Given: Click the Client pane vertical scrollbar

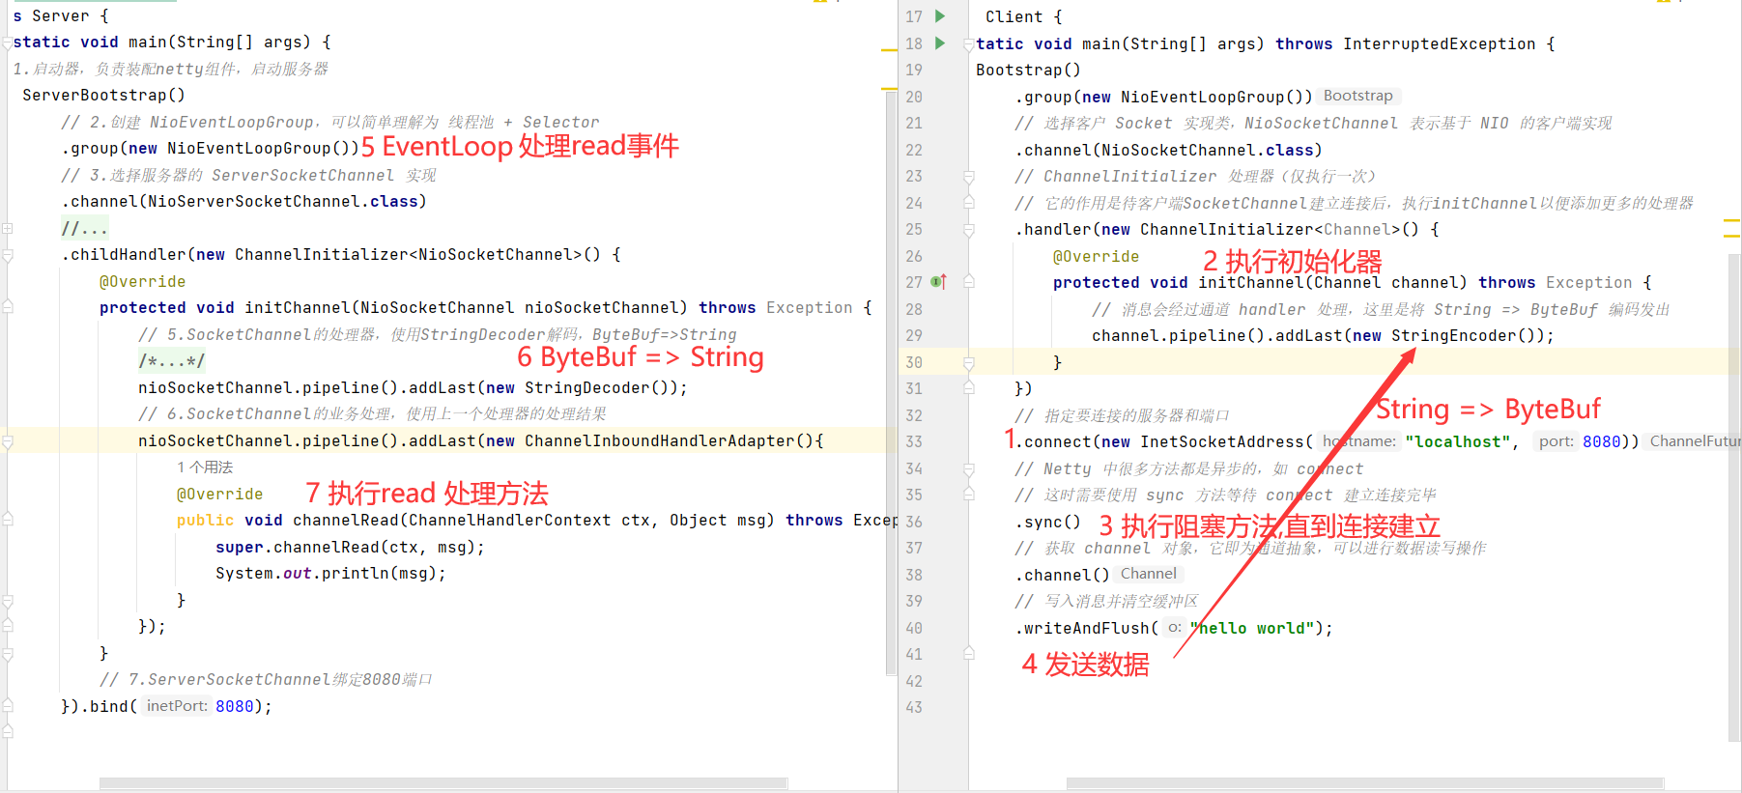Looking at the screenshot, I should coord(1734,497).
